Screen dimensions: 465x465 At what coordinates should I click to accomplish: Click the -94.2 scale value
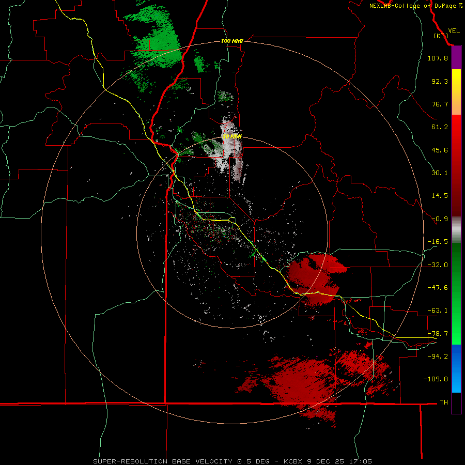[438, 356]
